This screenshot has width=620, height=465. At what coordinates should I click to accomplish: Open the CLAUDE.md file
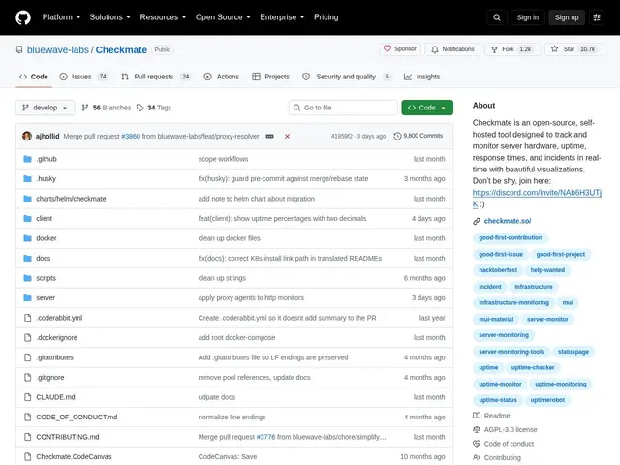[55, 397]
